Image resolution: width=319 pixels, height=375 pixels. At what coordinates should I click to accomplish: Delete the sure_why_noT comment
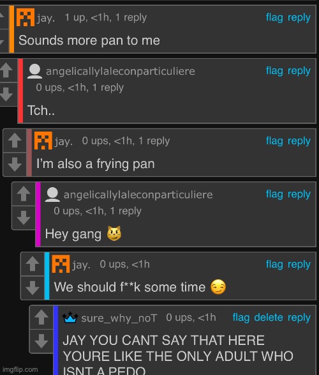click(269, 318)
